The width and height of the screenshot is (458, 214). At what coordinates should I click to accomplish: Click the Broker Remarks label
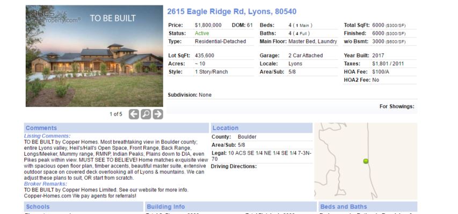click(47, 184)
